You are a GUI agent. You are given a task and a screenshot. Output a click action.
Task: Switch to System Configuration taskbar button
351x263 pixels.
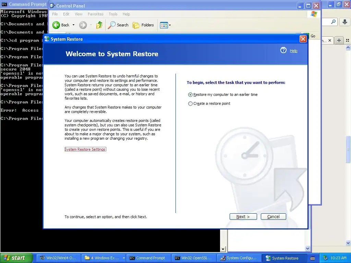point(239,258)
